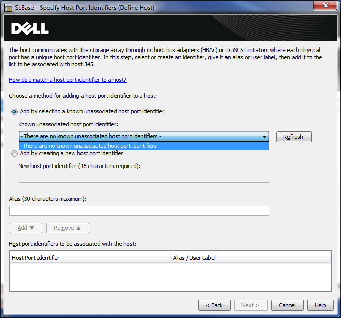
Task: Click the Dell logo in the banner
Action: coord(30,28)
